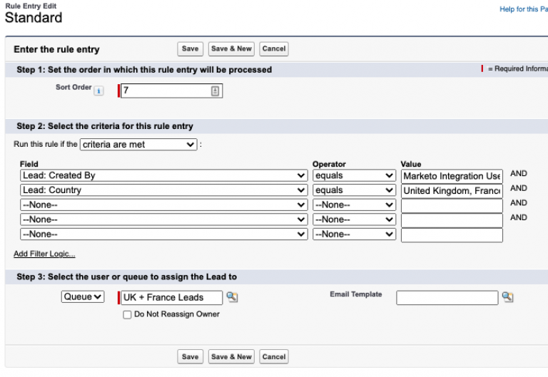Click the Marketo Integration User value field
The height and width of the screenshot is (377, 548).
[452, 176]
